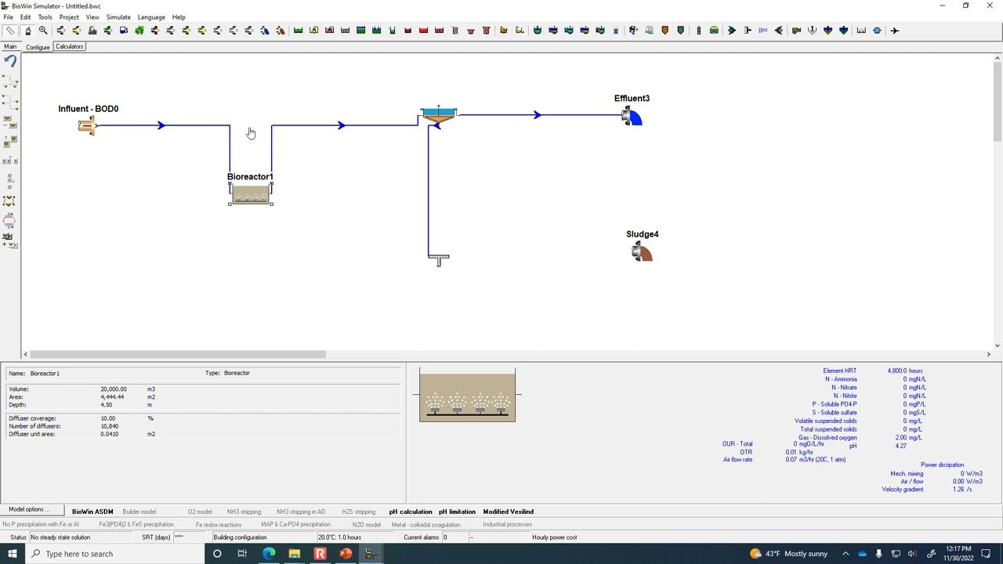Click the splitter element below the clarifier
1003x564 pixels.
point(439,258)
